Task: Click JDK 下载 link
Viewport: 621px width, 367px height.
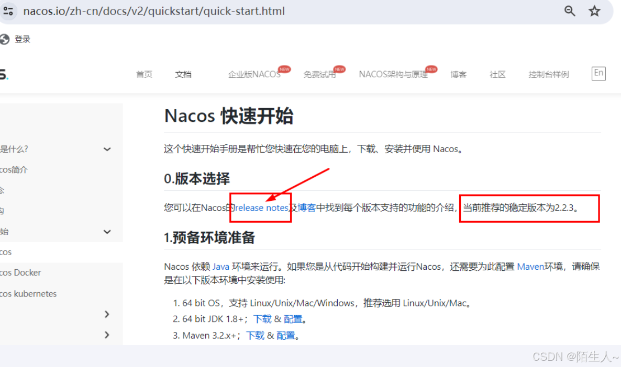Action: coord(262,319)
